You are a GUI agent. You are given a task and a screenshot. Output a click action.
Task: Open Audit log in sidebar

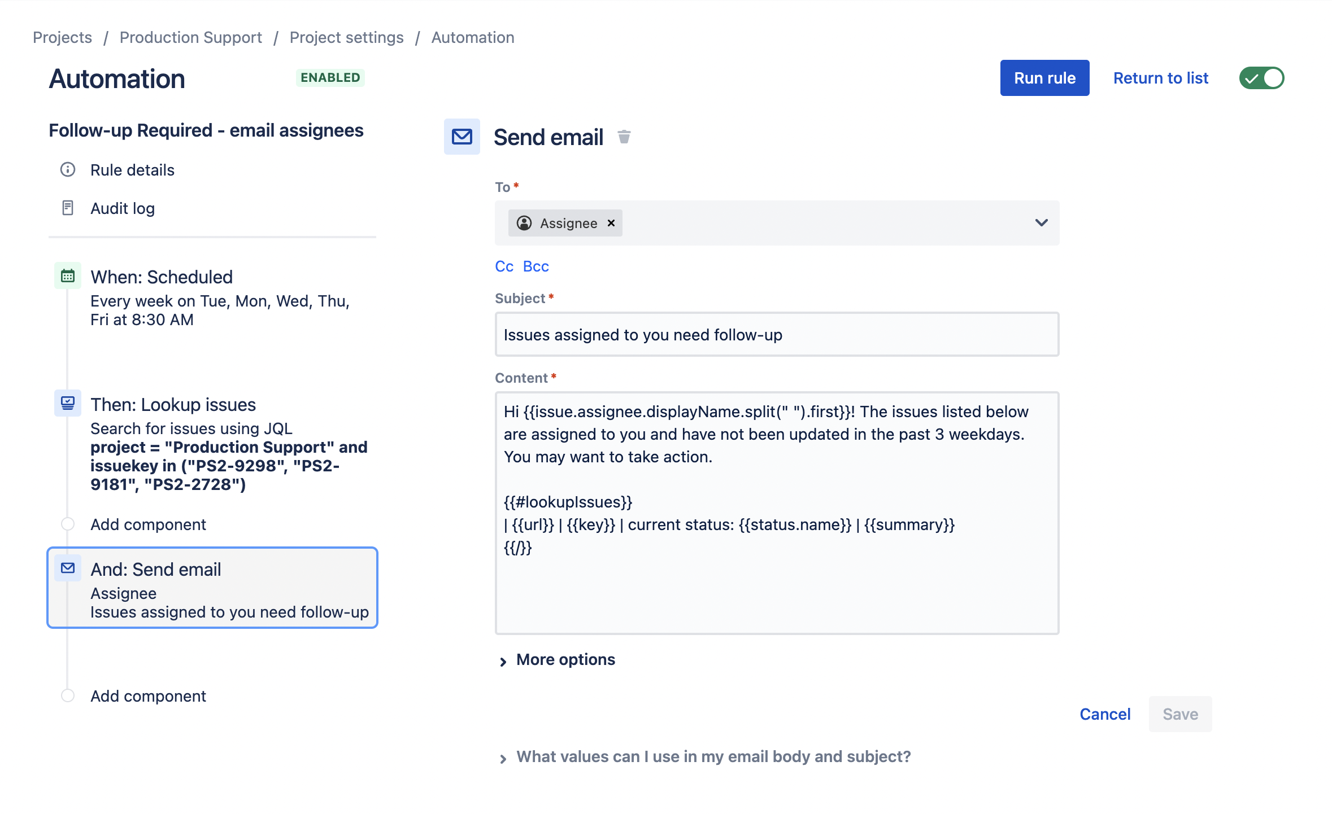(123, 208)
